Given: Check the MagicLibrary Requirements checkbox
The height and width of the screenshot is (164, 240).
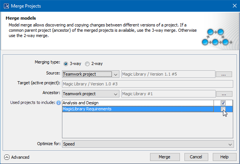Looking at the screenshot, I should coord(223,109).
